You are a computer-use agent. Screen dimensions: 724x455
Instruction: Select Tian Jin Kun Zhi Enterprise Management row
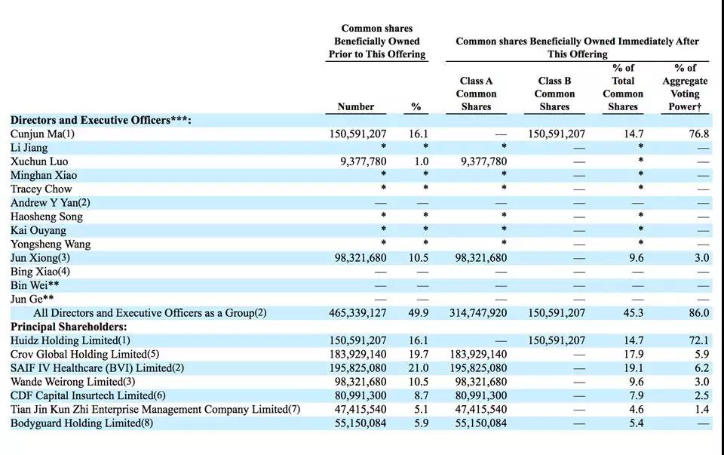[x=155, y=410]
